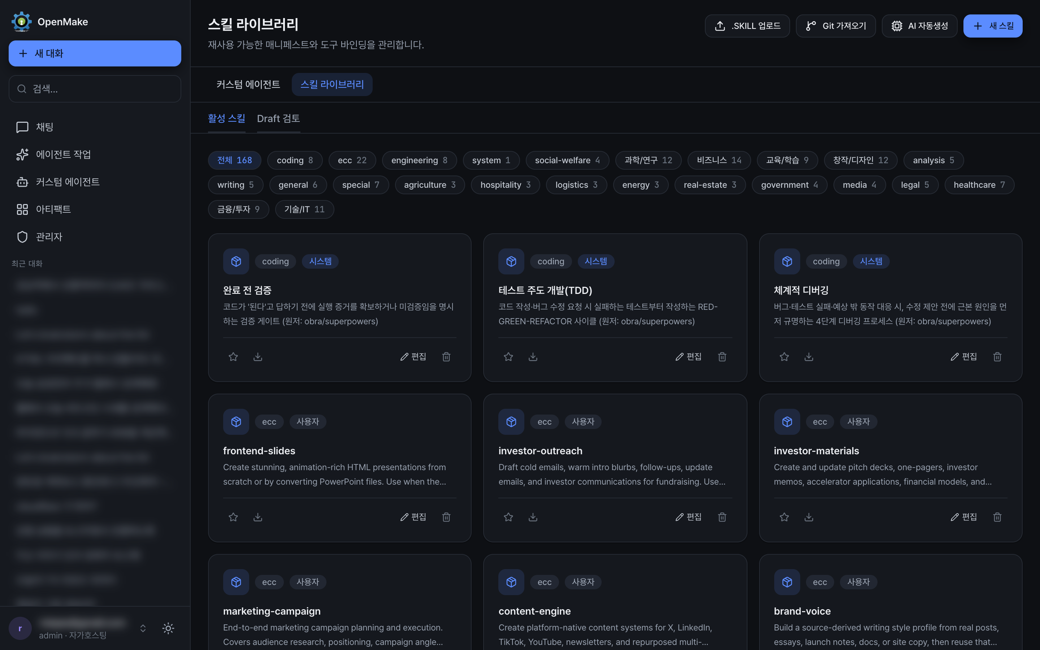This screenshot has width=1040, height=650.
Task: Open 채팅 in the sidebar
Action: (x=95, y=127)
